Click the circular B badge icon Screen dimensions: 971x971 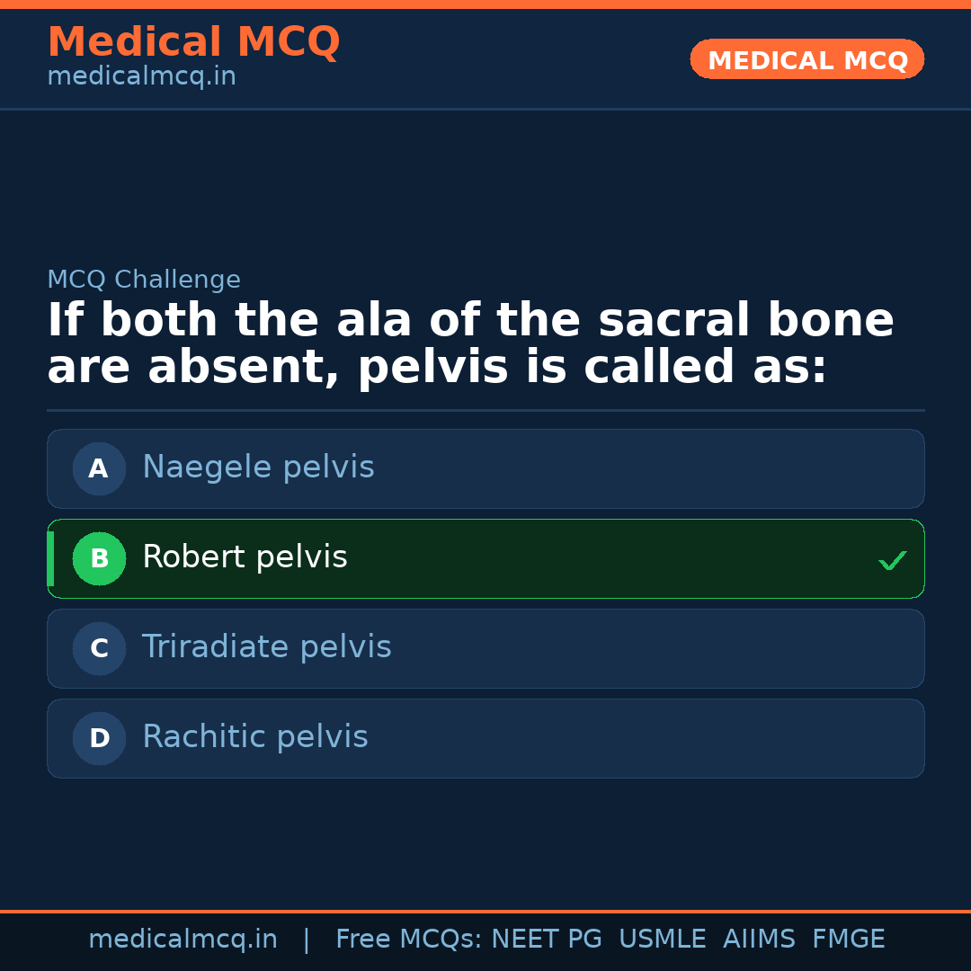point(99,558)
